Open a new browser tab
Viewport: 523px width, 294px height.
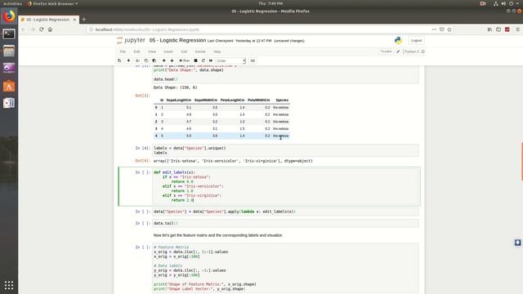point(83,20)
